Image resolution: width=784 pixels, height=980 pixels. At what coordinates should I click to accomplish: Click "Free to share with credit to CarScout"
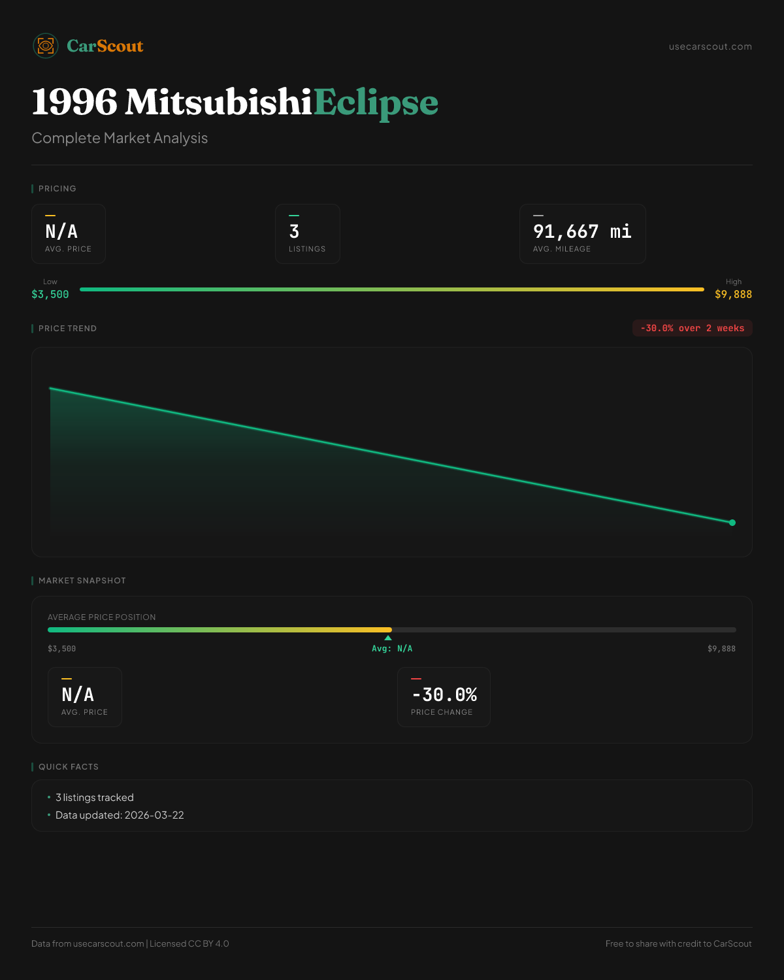point(678,943)
